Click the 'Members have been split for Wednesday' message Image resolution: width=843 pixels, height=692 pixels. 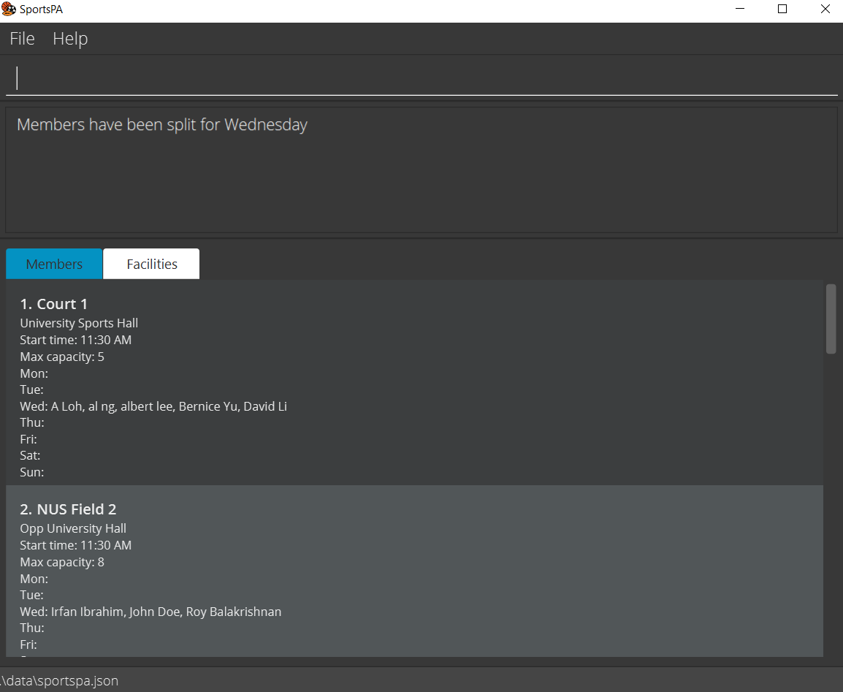[162, 125]
